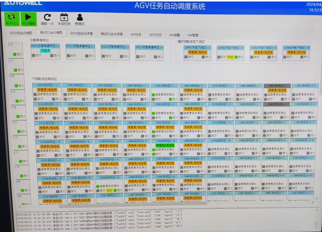The height and width of the screenshot is (232, 322).
Task: Switch to the 运行状态 tab
Action: pyautogui.click(x=155, y=35)
